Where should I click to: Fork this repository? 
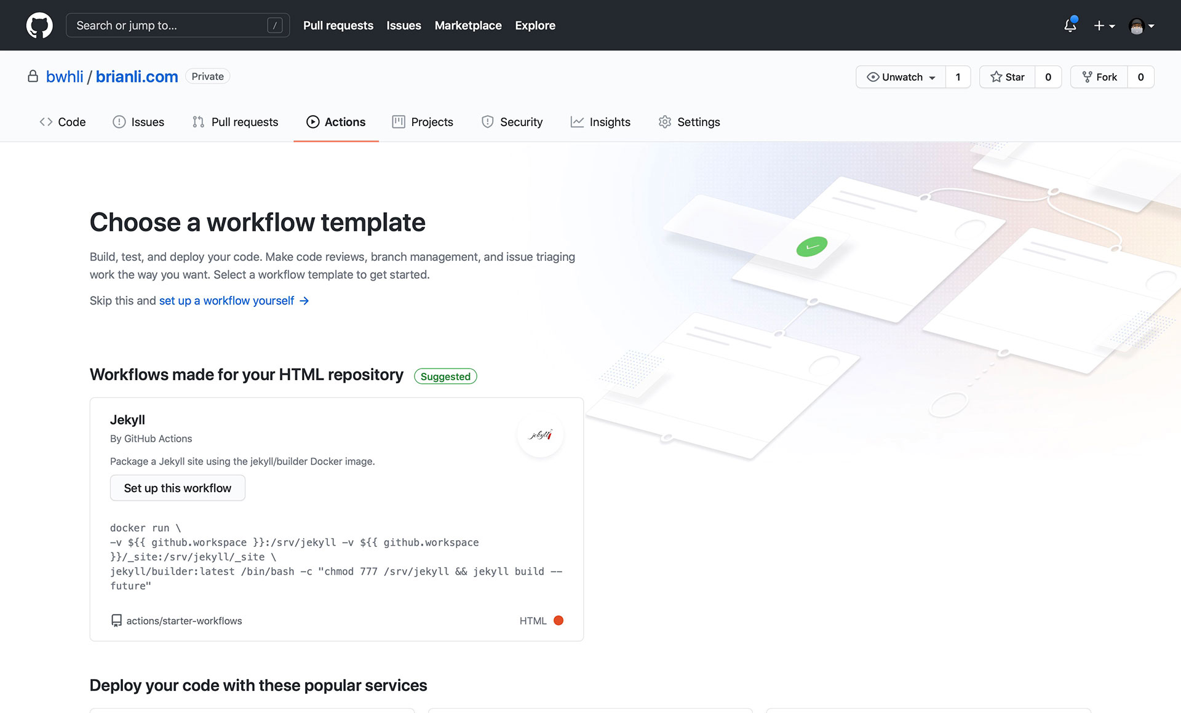point(1099,77)
